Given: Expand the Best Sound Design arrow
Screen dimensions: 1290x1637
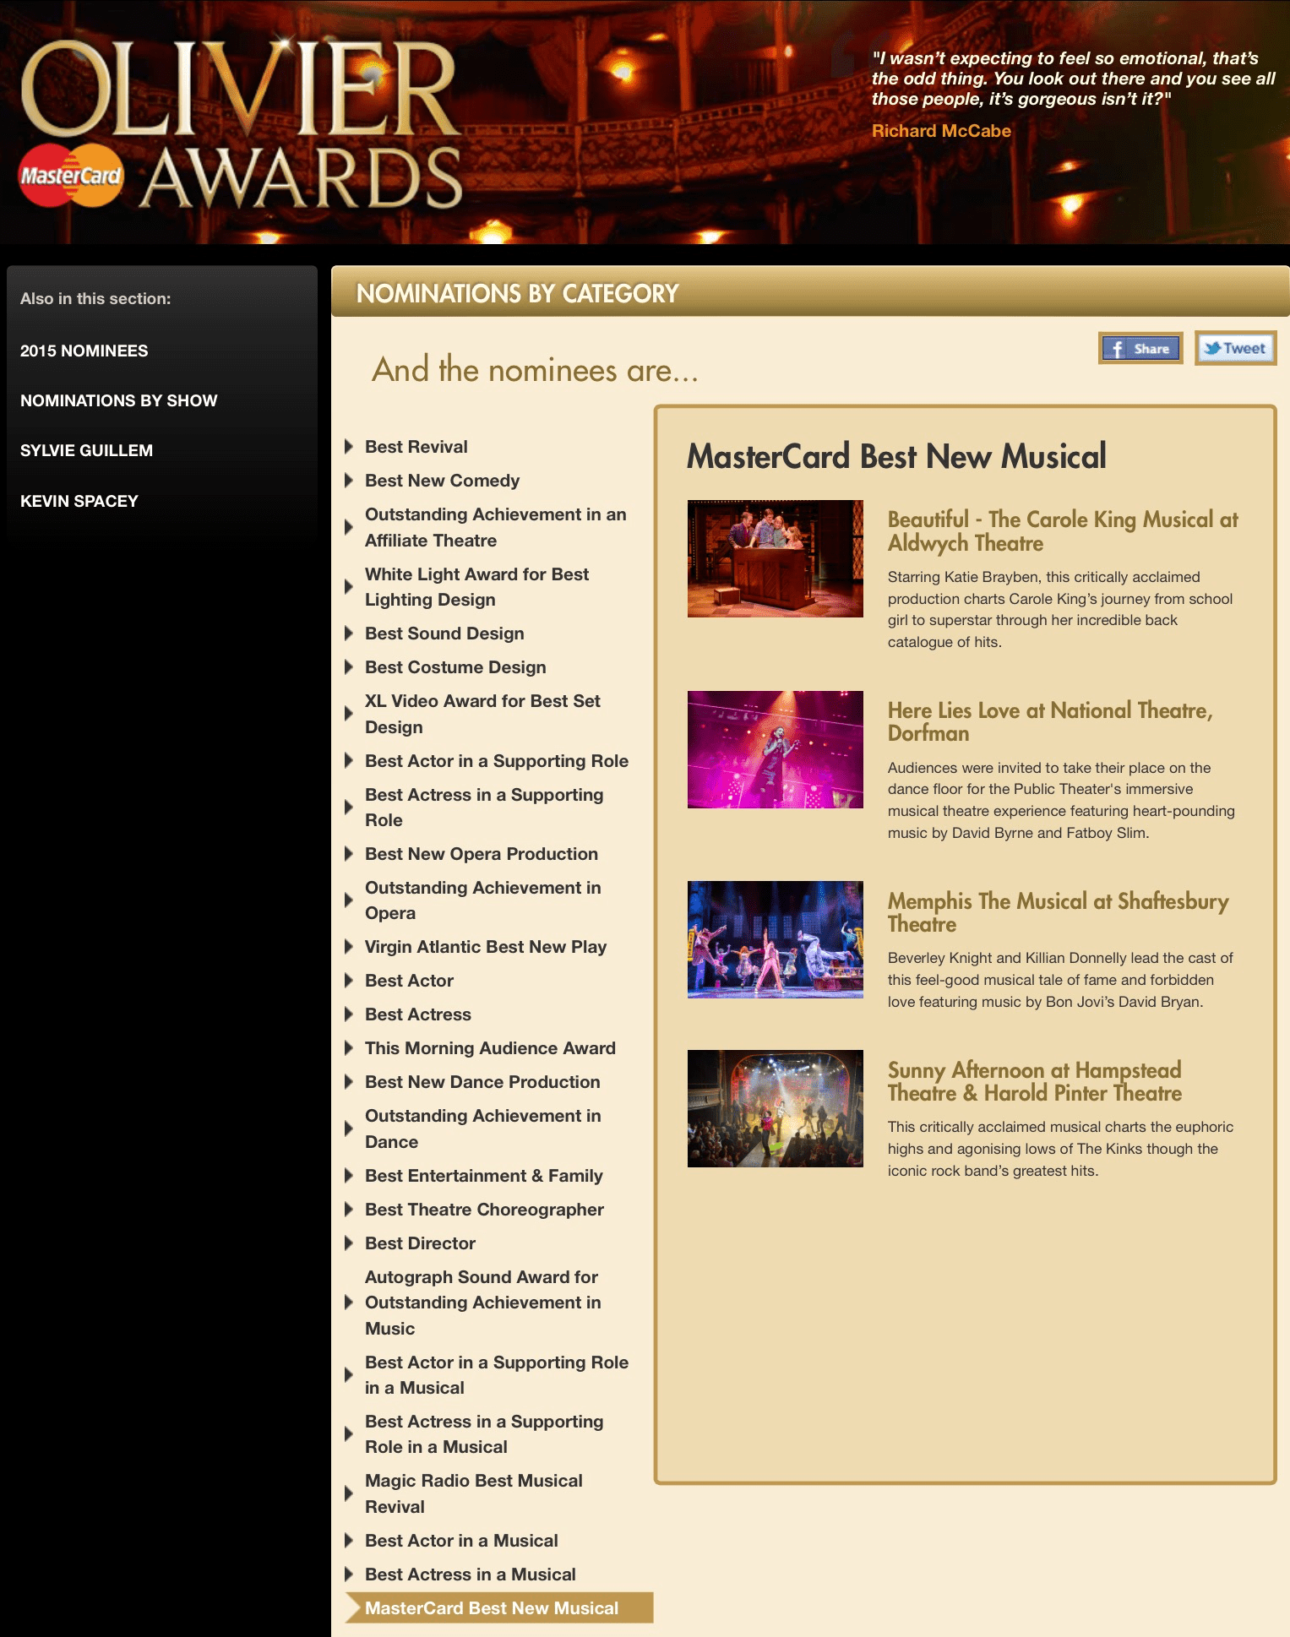Looking at the screenshot, I should (x=349, y=634).
